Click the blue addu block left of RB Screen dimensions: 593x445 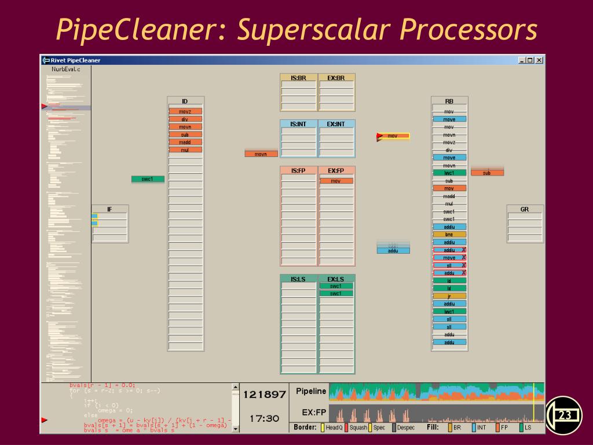(x=393, y=250)
